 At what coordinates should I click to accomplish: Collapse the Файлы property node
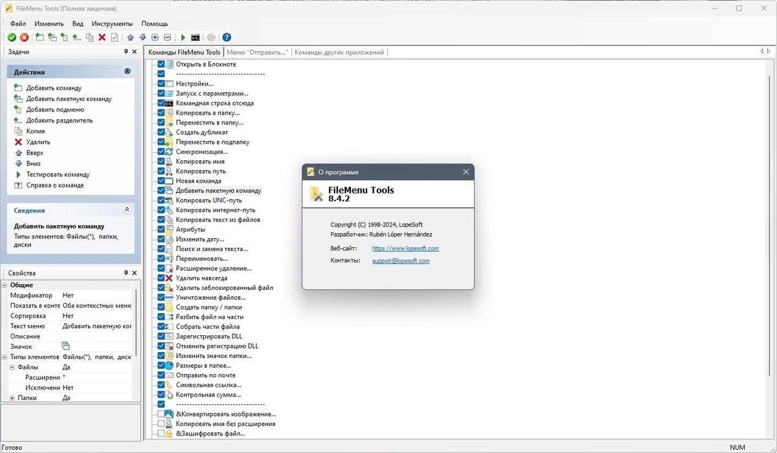click(12, 367)
